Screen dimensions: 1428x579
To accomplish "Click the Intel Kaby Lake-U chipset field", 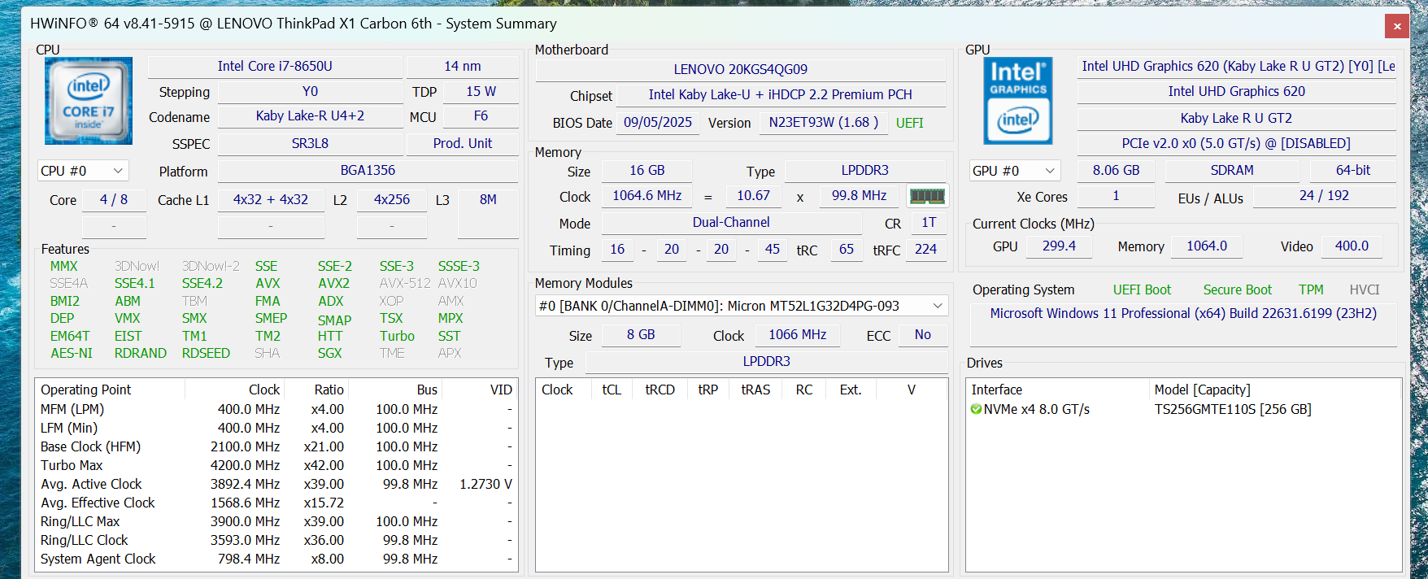I will tap(781, 95).
